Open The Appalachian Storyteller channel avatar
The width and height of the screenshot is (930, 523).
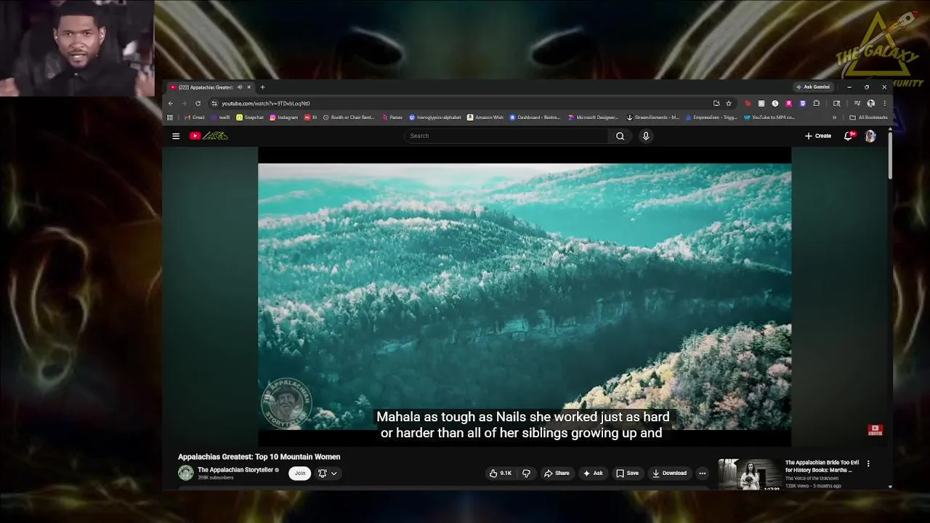click(186, 473)
